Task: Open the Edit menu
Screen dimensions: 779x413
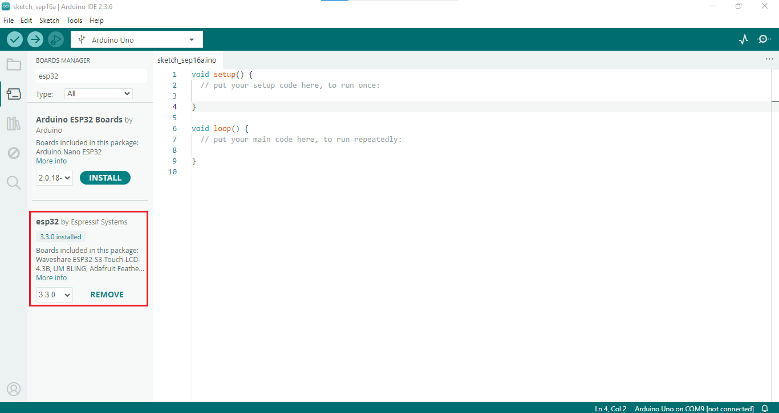Action: [26, 20]
